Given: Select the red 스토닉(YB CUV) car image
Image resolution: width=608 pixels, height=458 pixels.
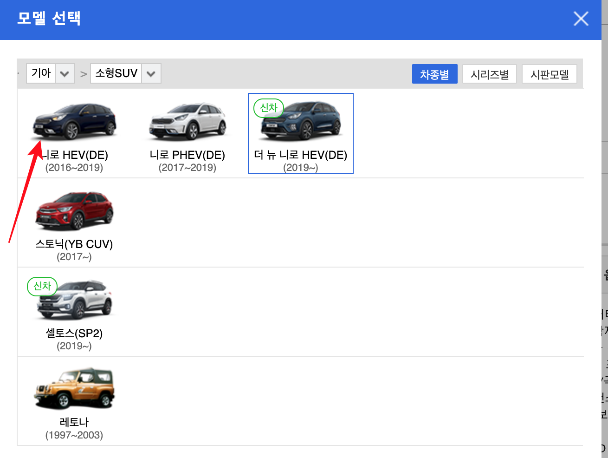Looking at the screenshot, I should 74,210.
